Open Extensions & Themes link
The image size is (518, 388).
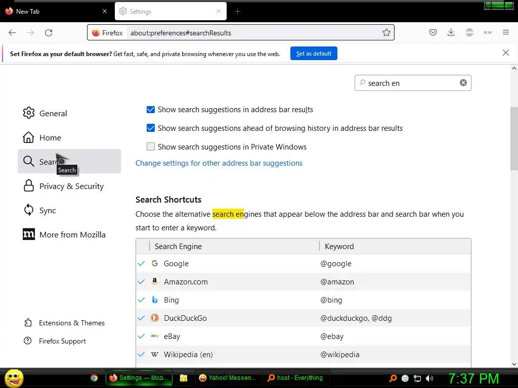click(64, 323)
